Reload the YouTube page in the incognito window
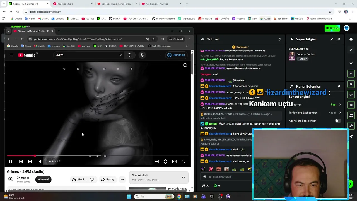The height and width of the screenshot is (201, 357). 22,39
